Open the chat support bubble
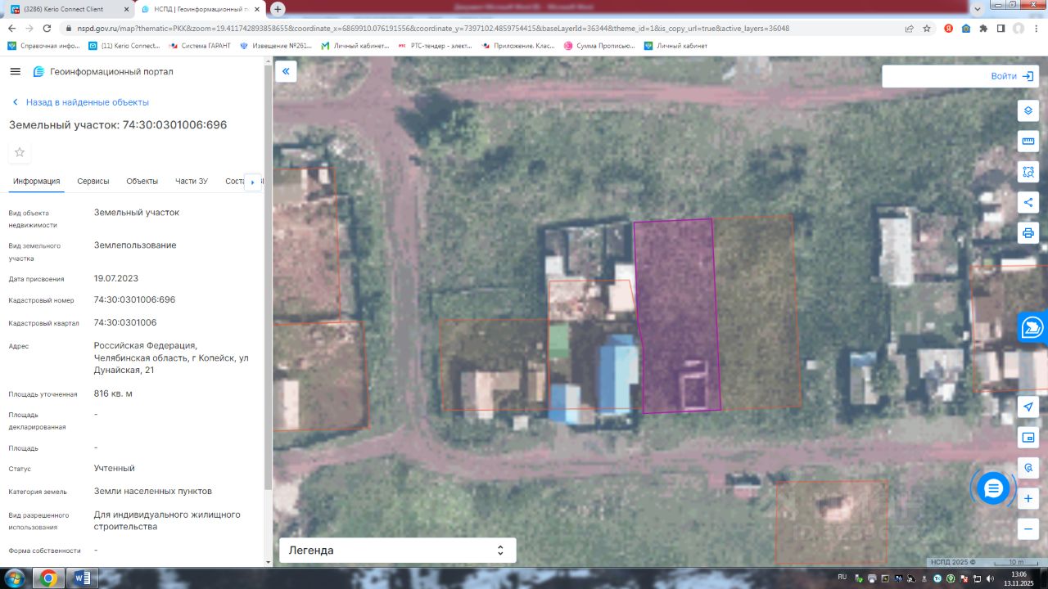This screenshot has height=589, width=1048. coord(993,488)
